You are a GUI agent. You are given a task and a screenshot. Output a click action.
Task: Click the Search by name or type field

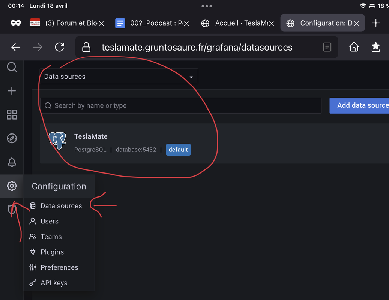[180, 106]
